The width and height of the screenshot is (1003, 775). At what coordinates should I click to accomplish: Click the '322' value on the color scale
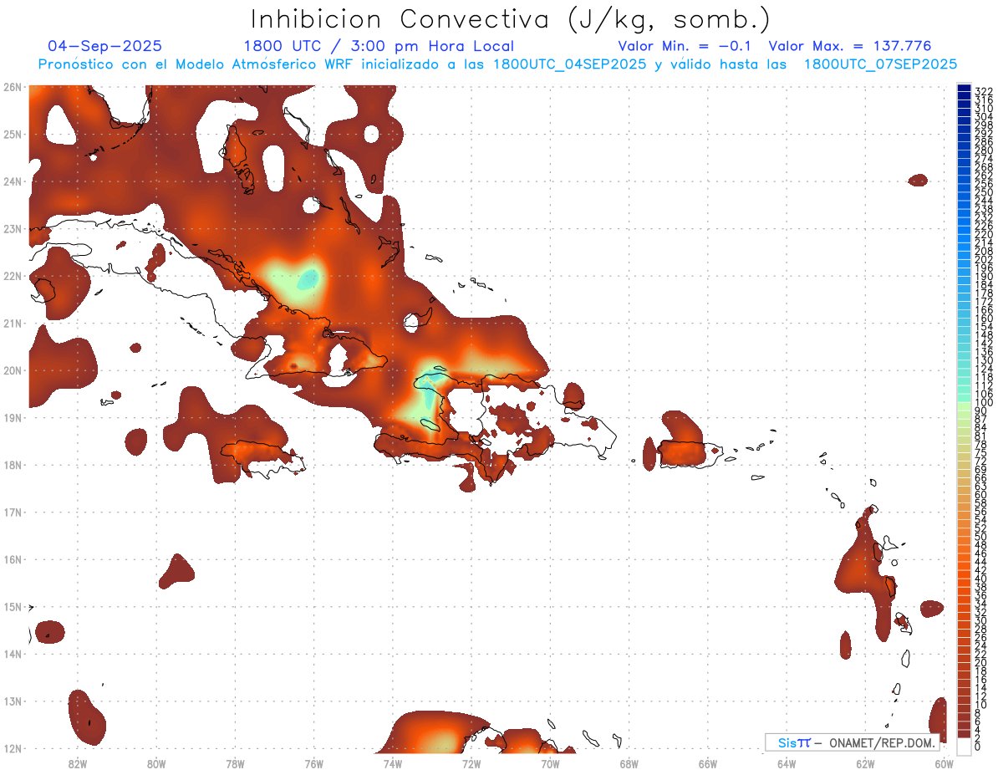(x=984, y=90)
